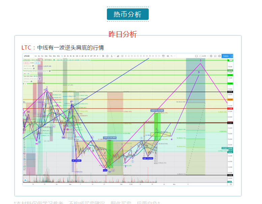This screenshot has height=204, width=262.
Task: Open the alert clock icon
Action: pyautogui.click(x=164, y=56)
